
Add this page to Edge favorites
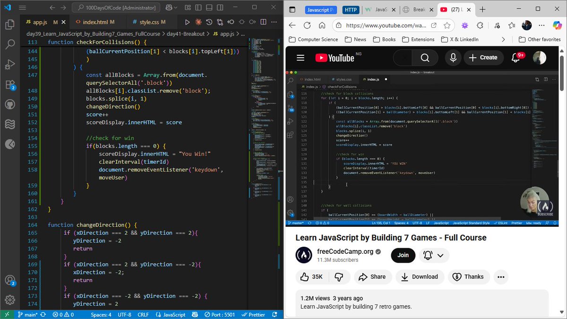(448, 26)
